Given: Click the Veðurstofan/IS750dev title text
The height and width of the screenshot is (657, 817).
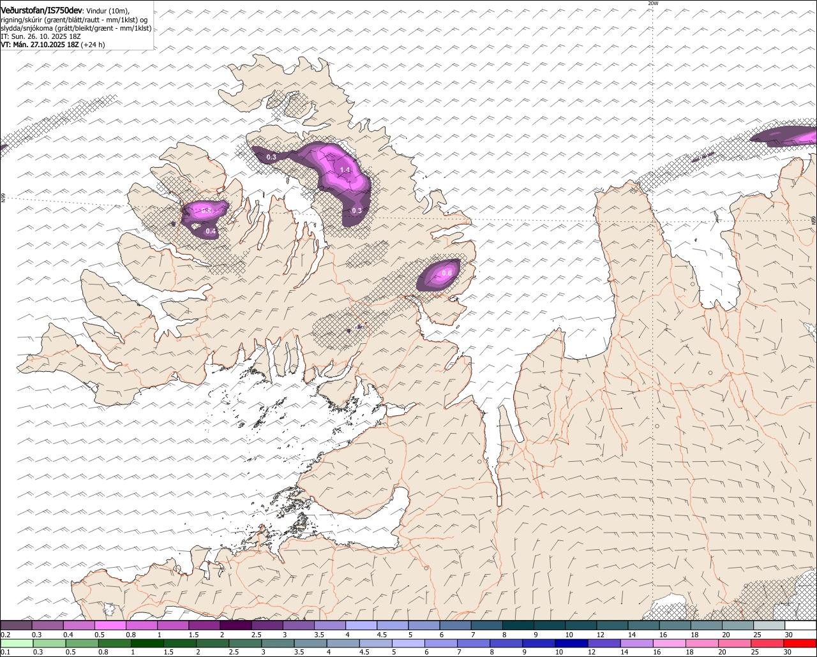Looking at the screenshot, I should 41,11.
